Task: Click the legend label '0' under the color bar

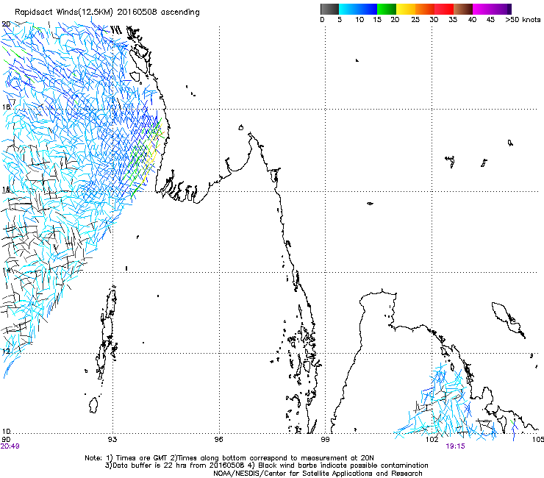Action: tap(322, 20)
